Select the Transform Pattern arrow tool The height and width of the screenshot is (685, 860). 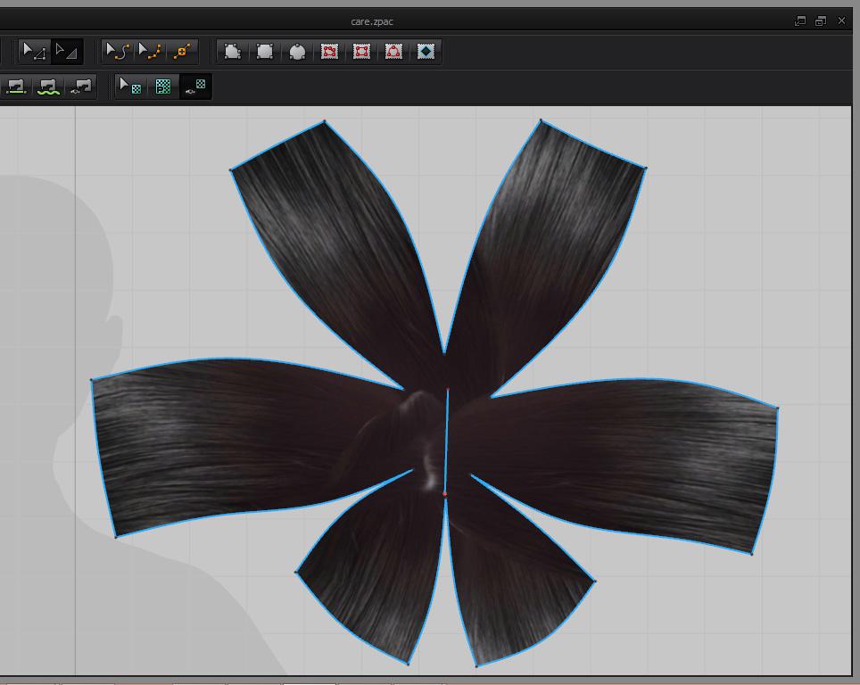(x=33, y=52)
